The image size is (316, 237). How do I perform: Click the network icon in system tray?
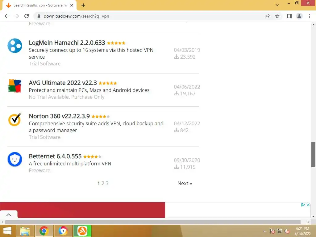point(280,231)
